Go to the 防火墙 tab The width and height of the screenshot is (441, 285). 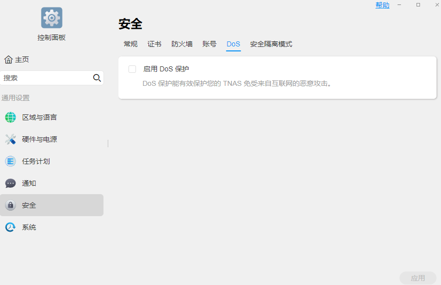point(182,44)
